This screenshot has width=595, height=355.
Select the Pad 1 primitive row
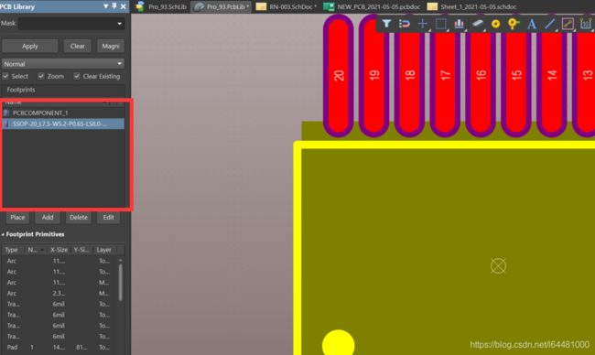point(59,347)
